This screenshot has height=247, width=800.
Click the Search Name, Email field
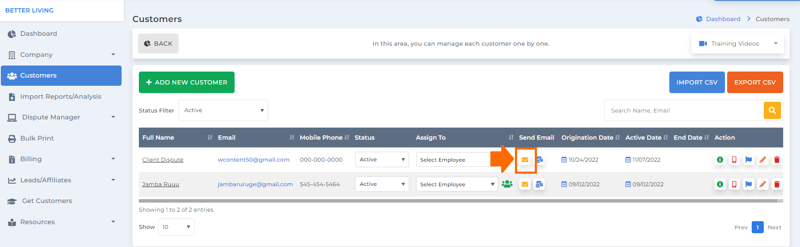pos(684,110)
